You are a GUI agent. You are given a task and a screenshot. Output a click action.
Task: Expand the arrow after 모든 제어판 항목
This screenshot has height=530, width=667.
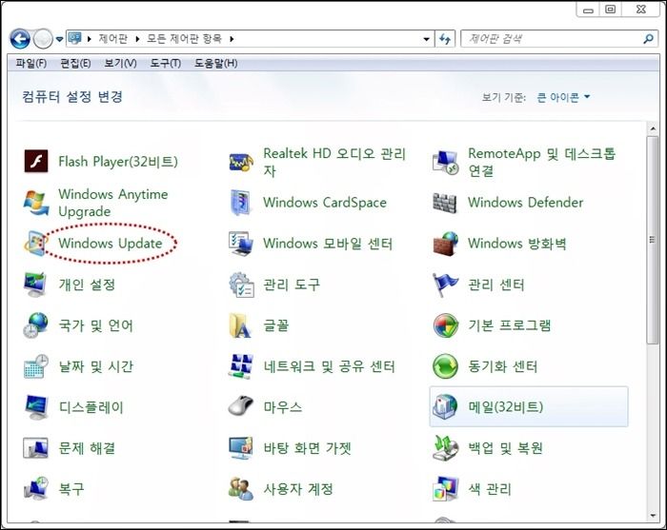pos(232,39)
